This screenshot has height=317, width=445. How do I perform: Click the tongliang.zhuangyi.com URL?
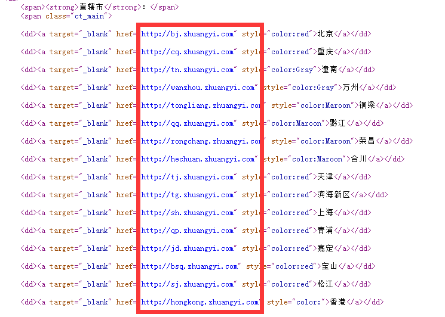click(201, 105)
